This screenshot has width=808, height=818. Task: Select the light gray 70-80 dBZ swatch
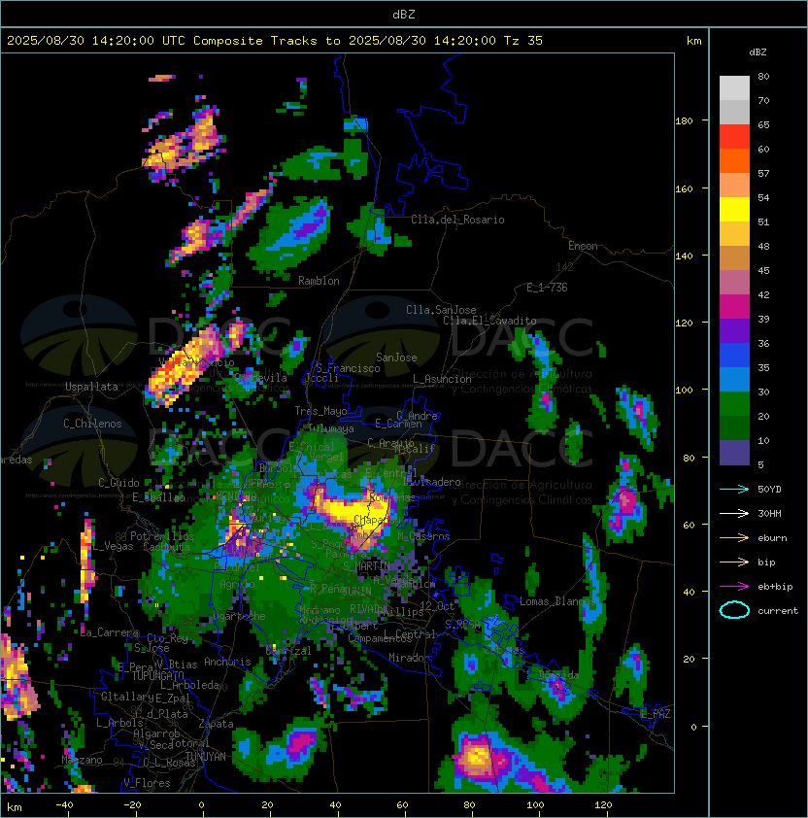(734, 87)
